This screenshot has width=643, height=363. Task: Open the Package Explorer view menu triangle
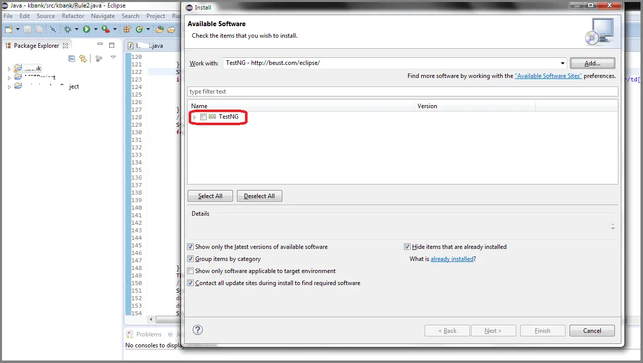click(x=113, y=58)
